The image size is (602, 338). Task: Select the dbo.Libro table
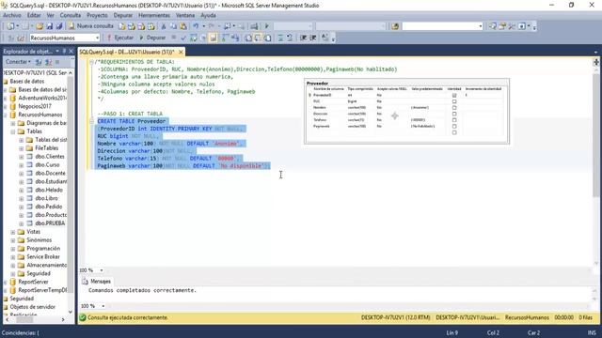(46, 198)
